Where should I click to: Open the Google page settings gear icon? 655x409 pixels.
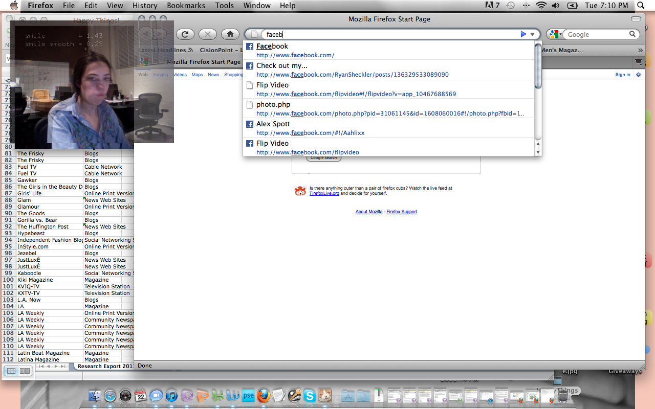click(638, 75)
